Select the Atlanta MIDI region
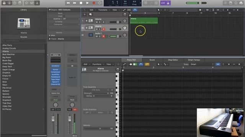 click(144, 21)
